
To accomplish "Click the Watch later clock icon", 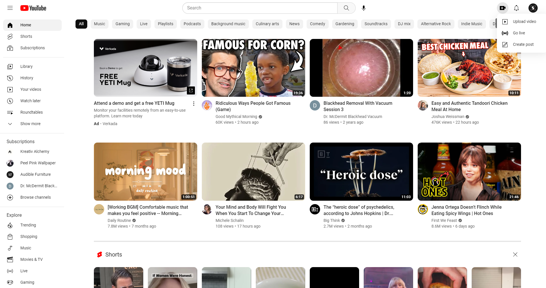I will coord(10,101).
